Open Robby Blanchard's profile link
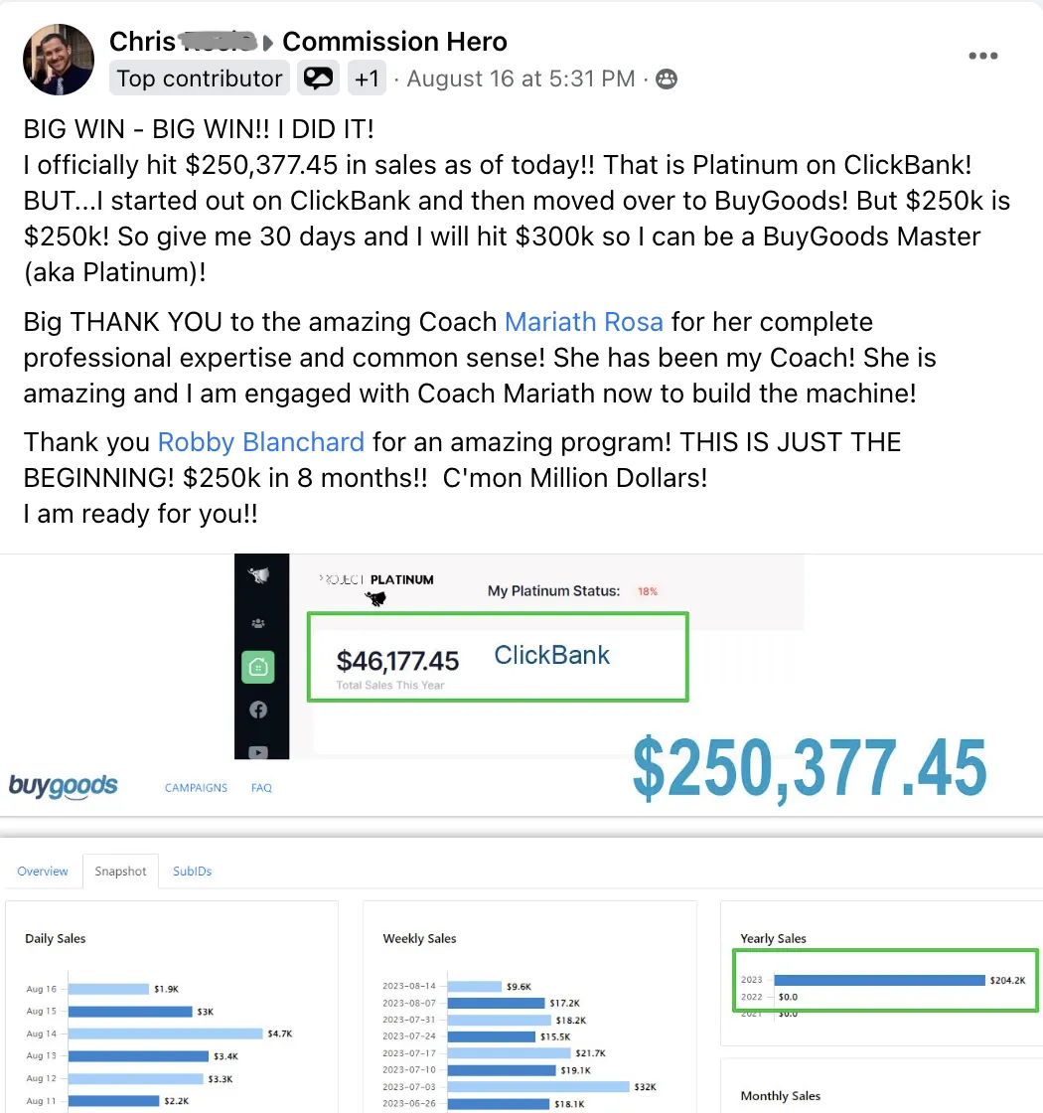The height and width of the screenshot is (1113, 1043). tap(260, 441)
